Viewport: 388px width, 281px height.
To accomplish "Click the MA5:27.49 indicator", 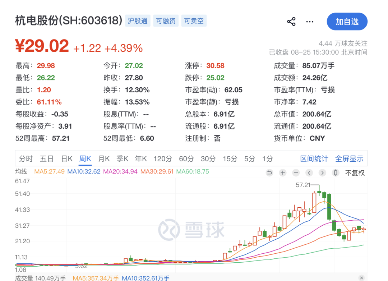I will 49,171.
